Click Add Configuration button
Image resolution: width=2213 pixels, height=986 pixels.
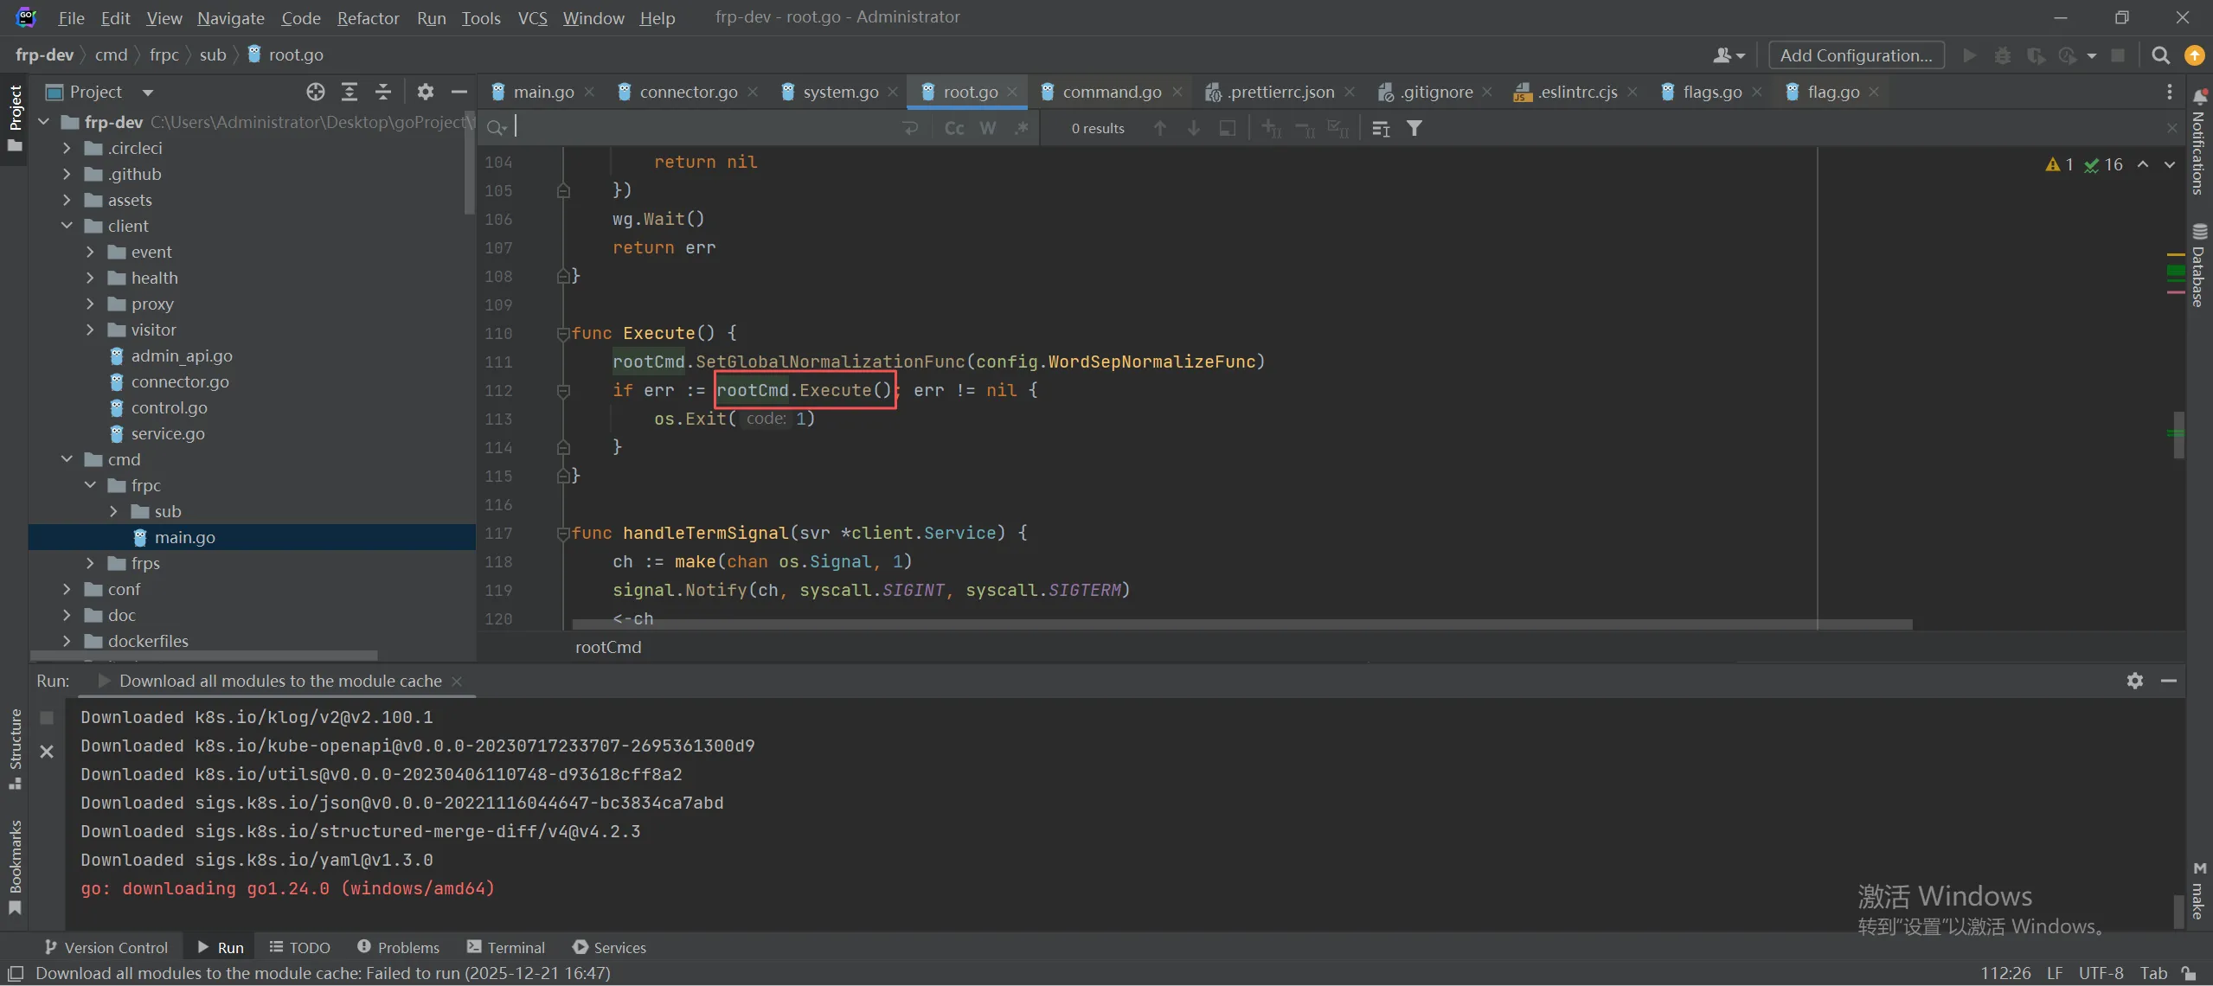point(1856,55)
